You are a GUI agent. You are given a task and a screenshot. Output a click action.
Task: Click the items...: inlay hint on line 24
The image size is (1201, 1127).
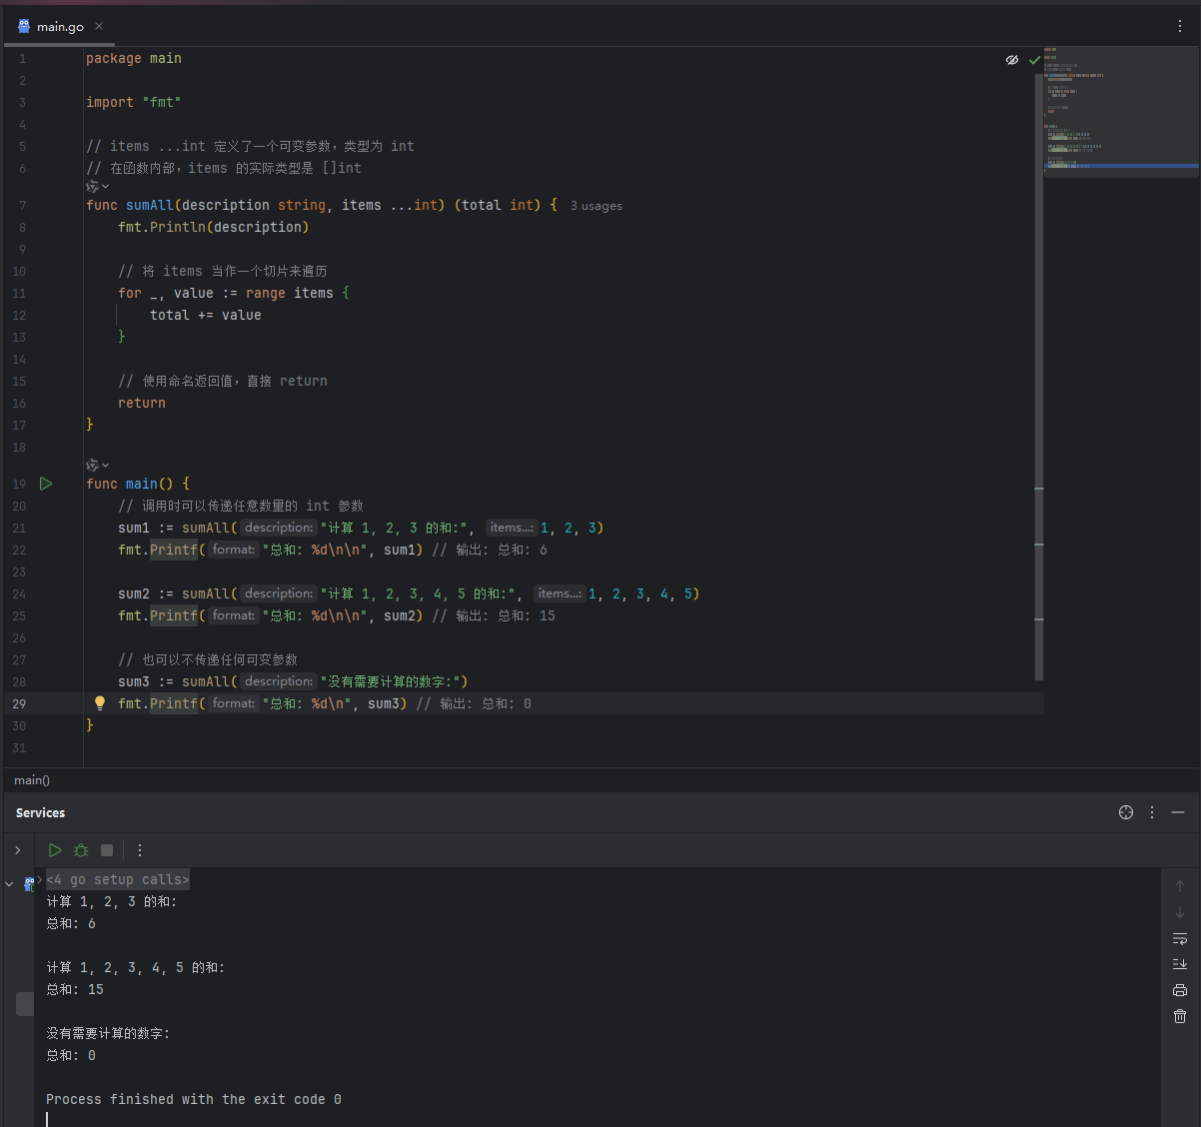(x=560, y=593)
